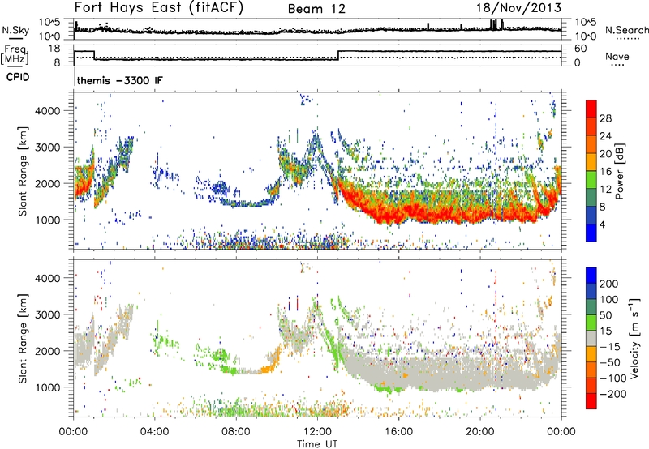The image size is (649, 449).
Task: Click the "08:00" time axis tick label
Action: (x=235, y=432)
